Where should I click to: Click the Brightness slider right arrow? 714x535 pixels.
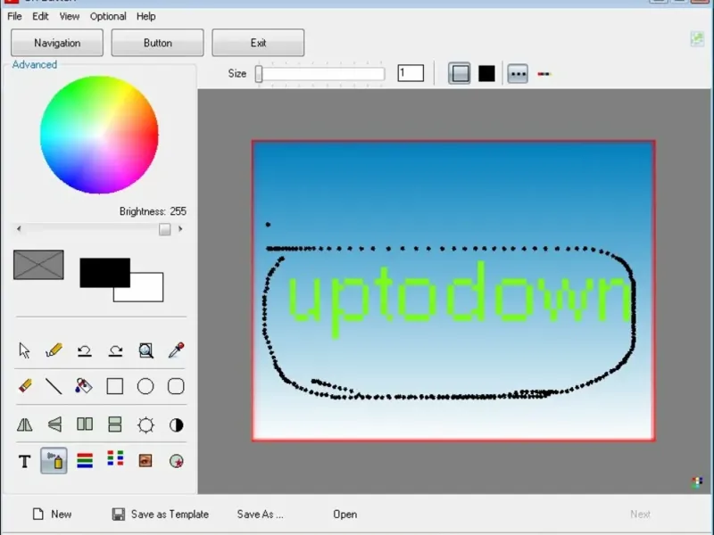click(x=180, y=229)
